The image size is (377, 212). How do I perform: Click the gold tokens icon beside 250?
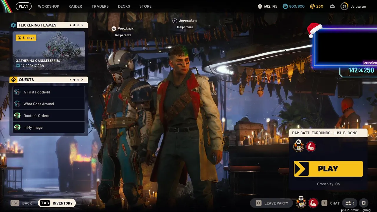312,6
